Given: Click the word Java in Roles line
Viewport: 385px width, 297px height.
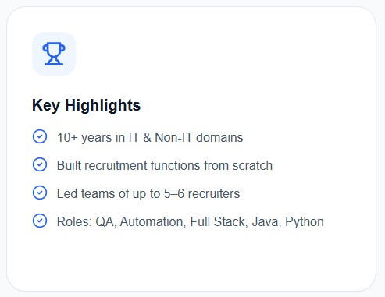Looking at the screenshot, I should point(265,222).
